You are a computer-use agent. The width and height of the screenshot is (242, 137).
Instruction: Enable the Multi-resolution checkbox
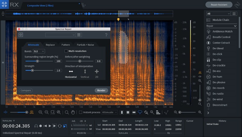pyautogui.click(x=66, y=51)
